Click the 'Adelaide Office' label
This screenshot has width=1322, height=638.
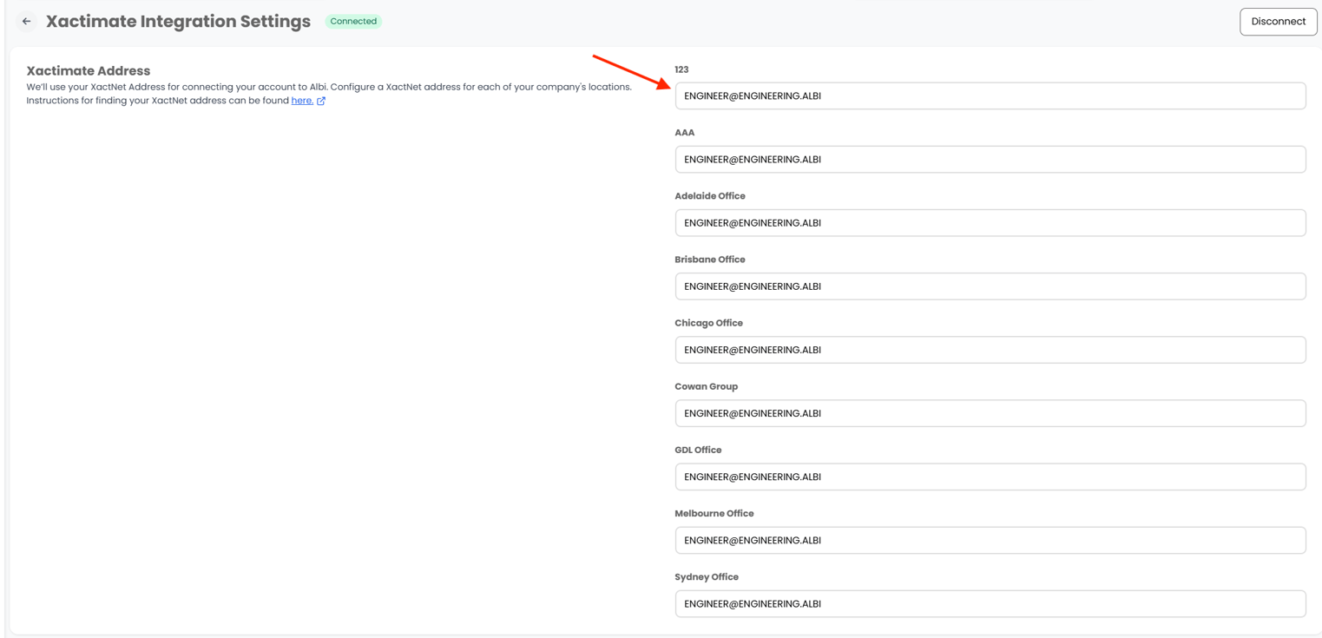click(x=710, y=196)
